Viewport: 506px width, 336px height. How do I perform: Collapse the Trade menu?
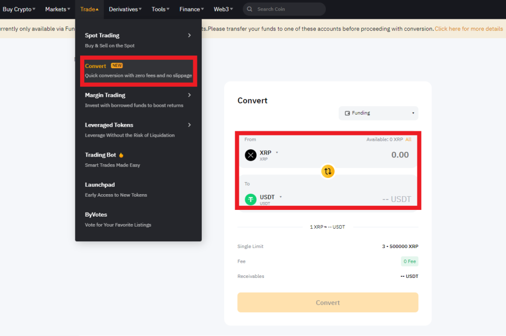click(x=90, y=9)
